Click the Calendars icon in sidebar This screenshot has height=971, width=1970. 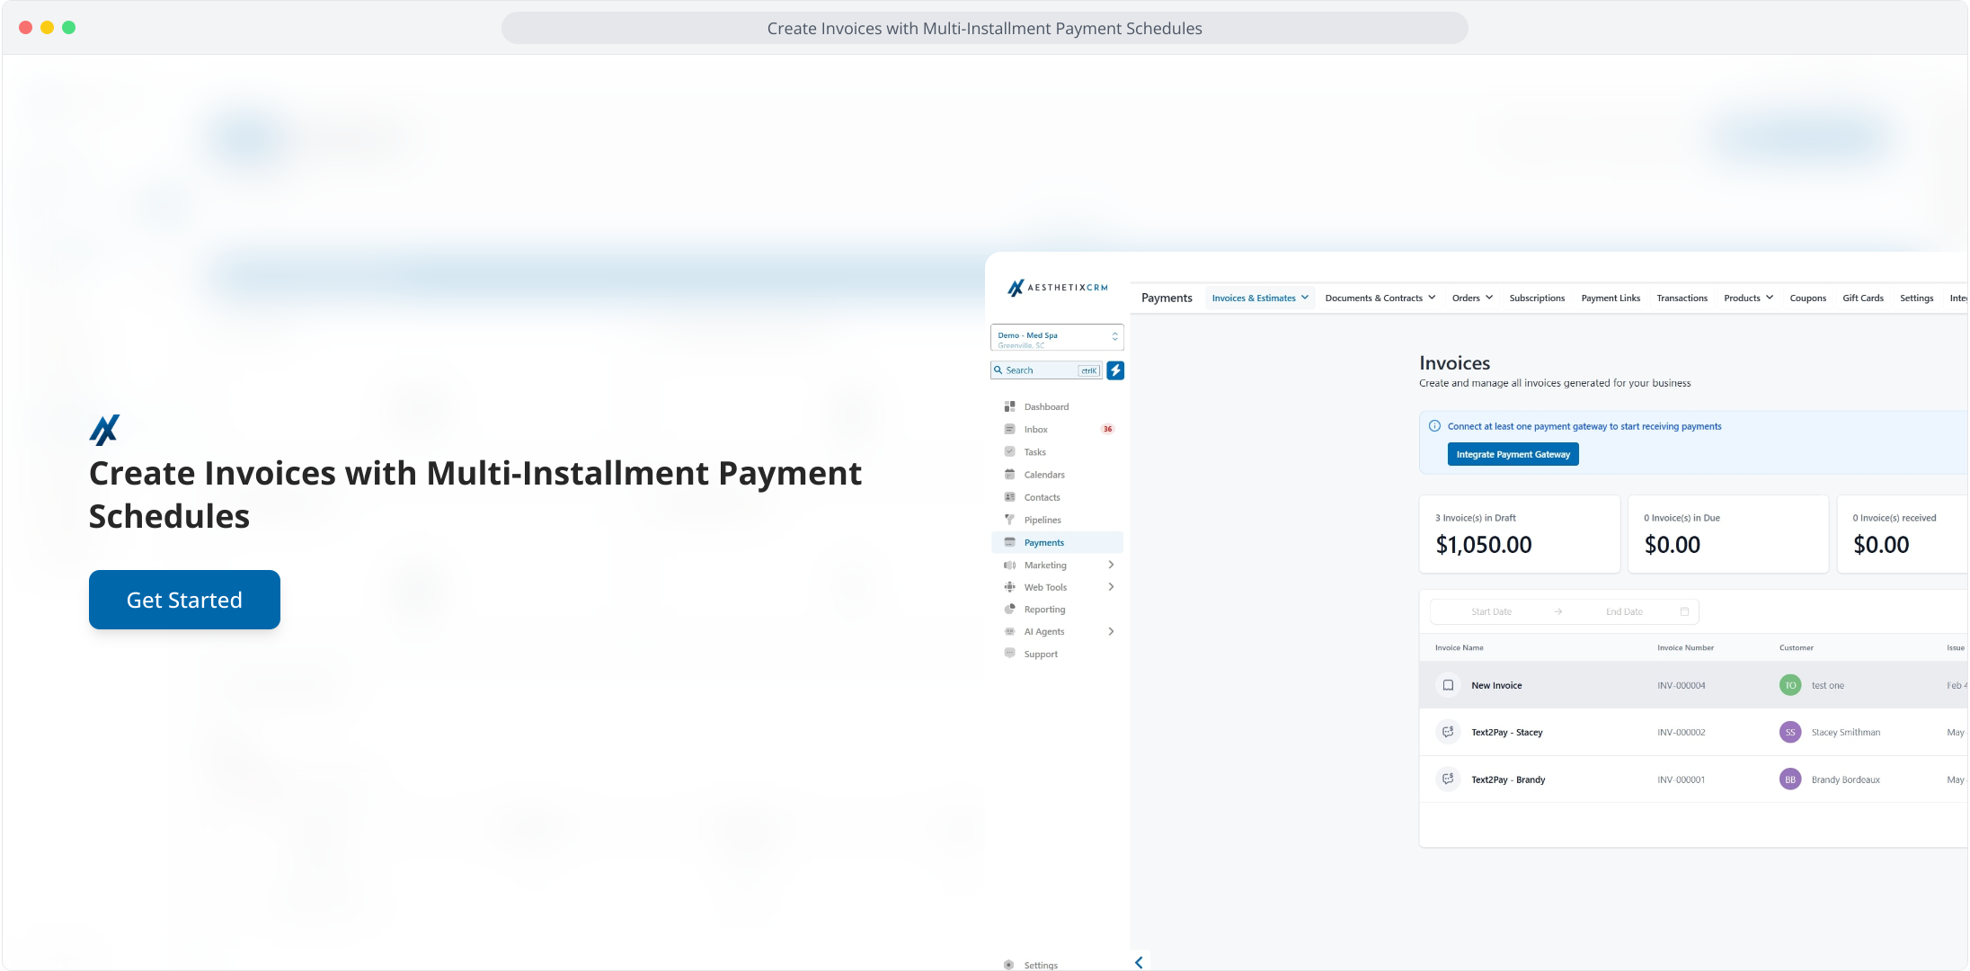1009,475
